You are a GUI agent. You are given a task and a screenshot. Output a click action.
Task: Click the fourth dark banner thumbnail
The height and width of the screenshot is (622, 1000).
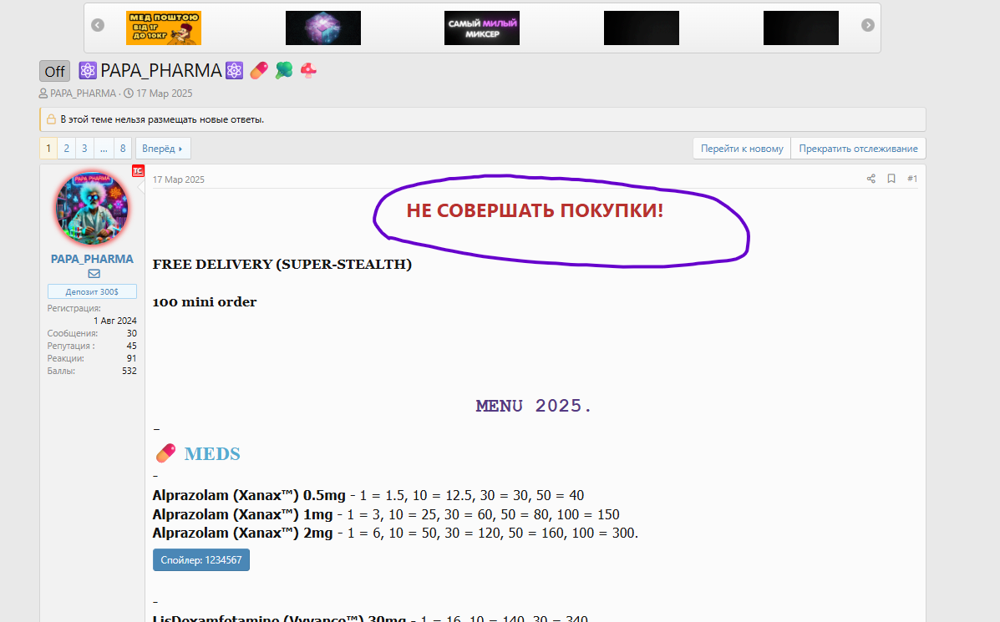(x=642, y=28)
